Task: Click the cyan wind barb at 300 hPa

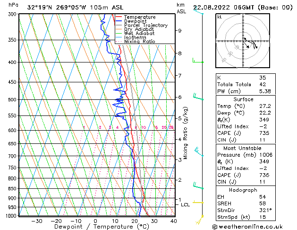Action: tap(198, 11)
